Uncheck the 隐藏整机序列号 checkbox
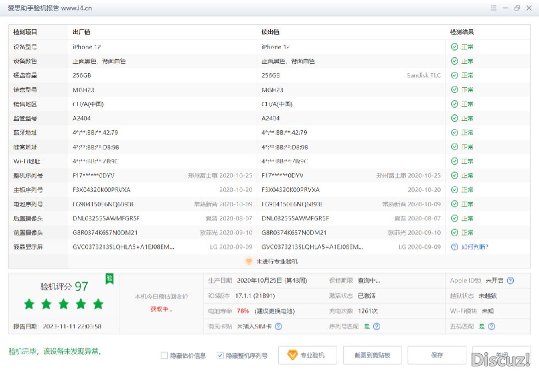This screenshot has width=539, height=373. [x=220, y=355]
